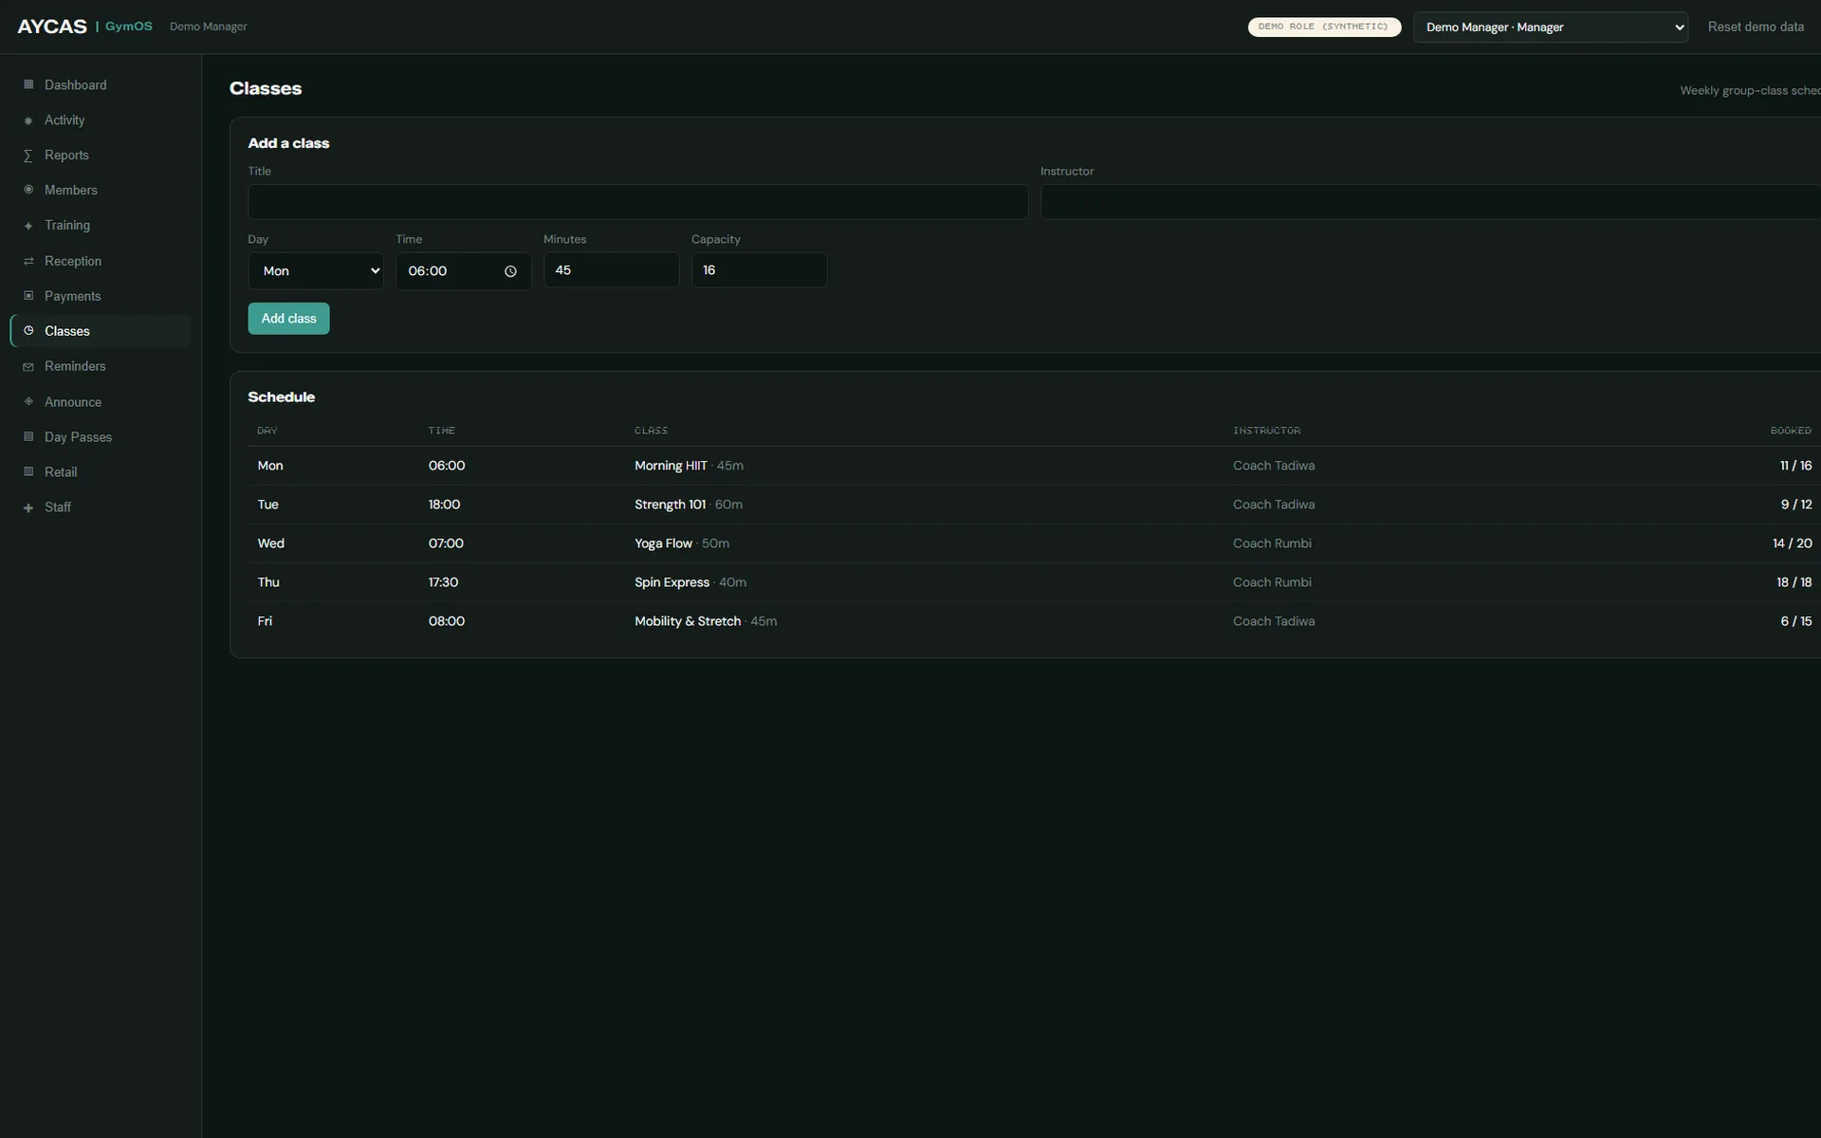Open the Reminders page
1821x1138 pixels.
click(x=101, y=366)
